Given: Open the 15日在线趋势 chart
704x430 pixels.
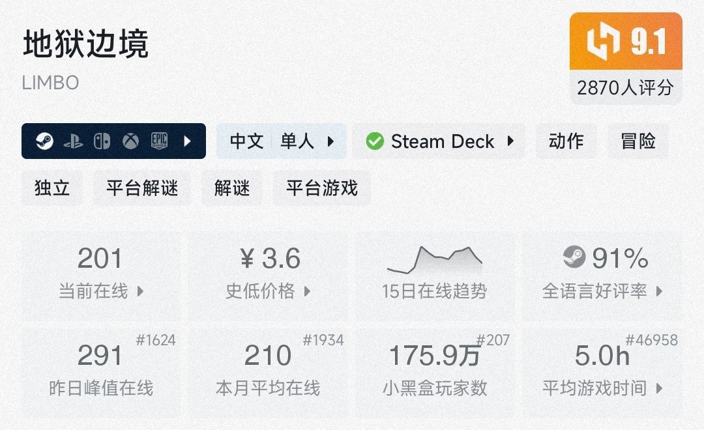Looking at the screenshot, I should (x=434, y=274).
